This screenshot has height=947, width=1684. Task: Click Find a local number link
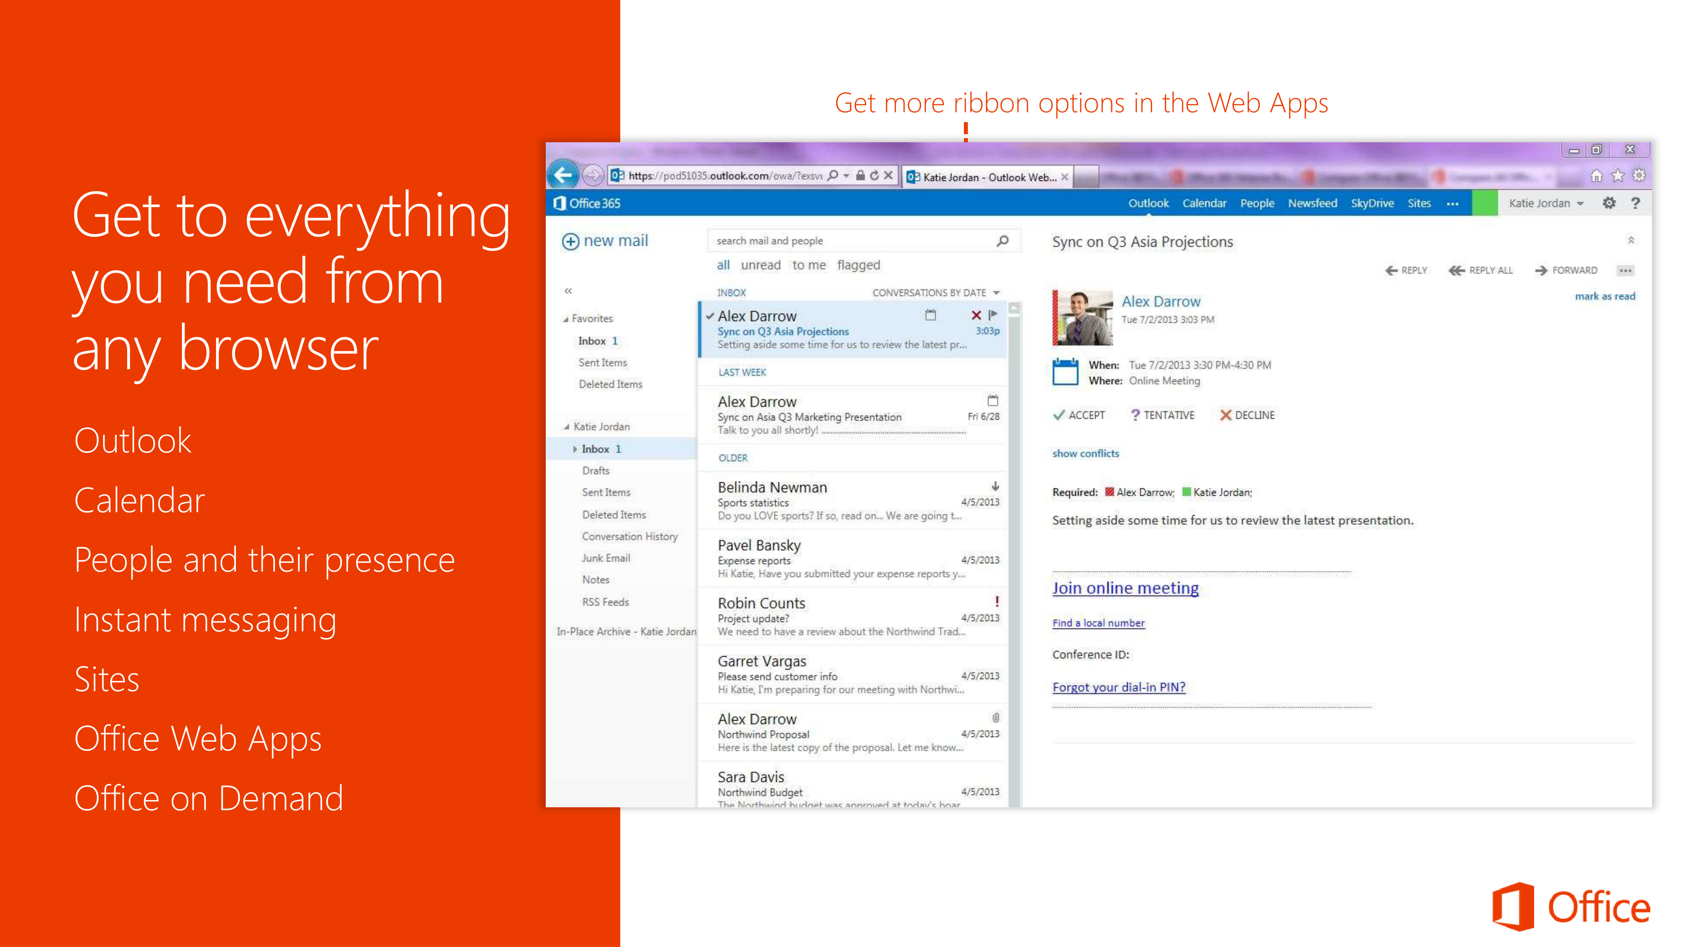point(1098,623)
